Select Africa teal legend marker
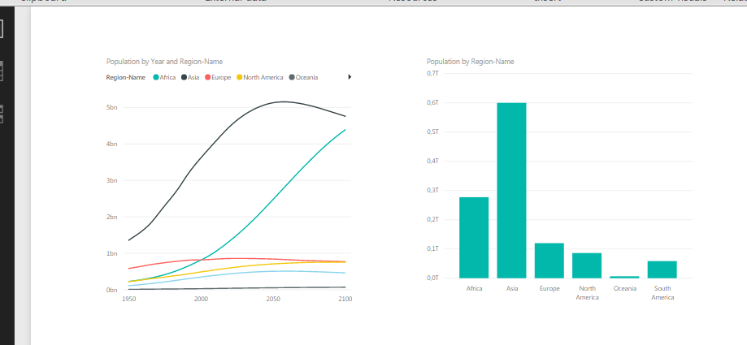Screen dimensions: 747x345 click(x=156, y=77)
